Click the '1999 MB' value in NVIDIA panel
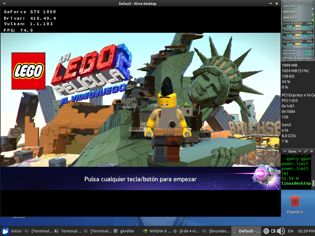The height and width of the screenshot is (236, 315). click(289, 65)
